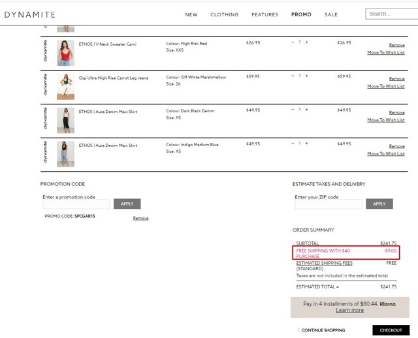Increase quantity of Dark Black Denim skirt
Image resolution: width=418 pixels, height=338 pixels.
tap(306, 110)
